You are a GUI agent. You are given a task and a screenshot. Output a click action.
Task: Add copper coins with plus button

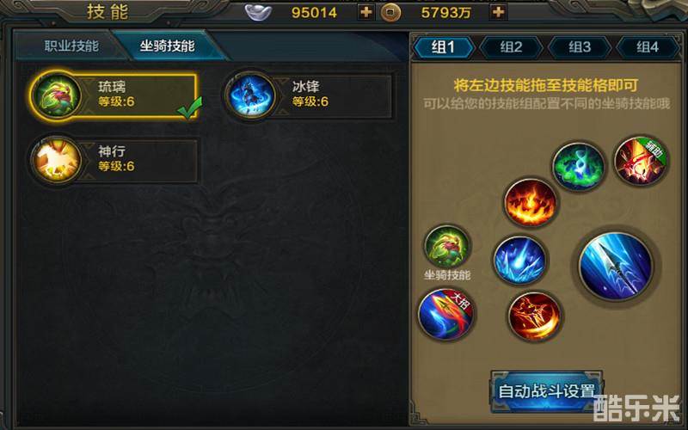tap(498, 12)
